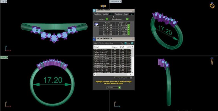Toggle the Use Object Materials option

point(123,78)
